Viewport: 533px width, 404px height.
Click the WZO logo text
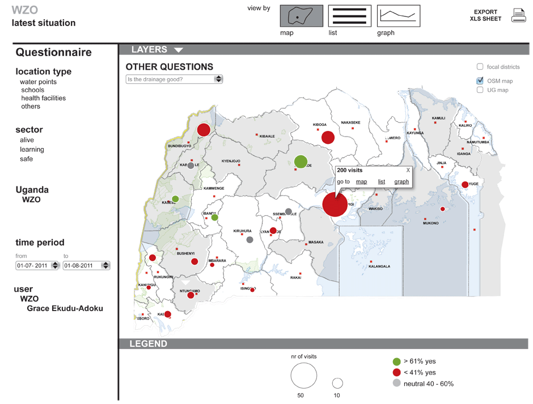pyautogui.click(x=25, y=10)
